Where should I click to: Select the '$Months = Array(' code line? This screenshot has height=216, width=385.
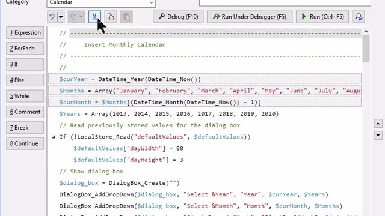205,91
